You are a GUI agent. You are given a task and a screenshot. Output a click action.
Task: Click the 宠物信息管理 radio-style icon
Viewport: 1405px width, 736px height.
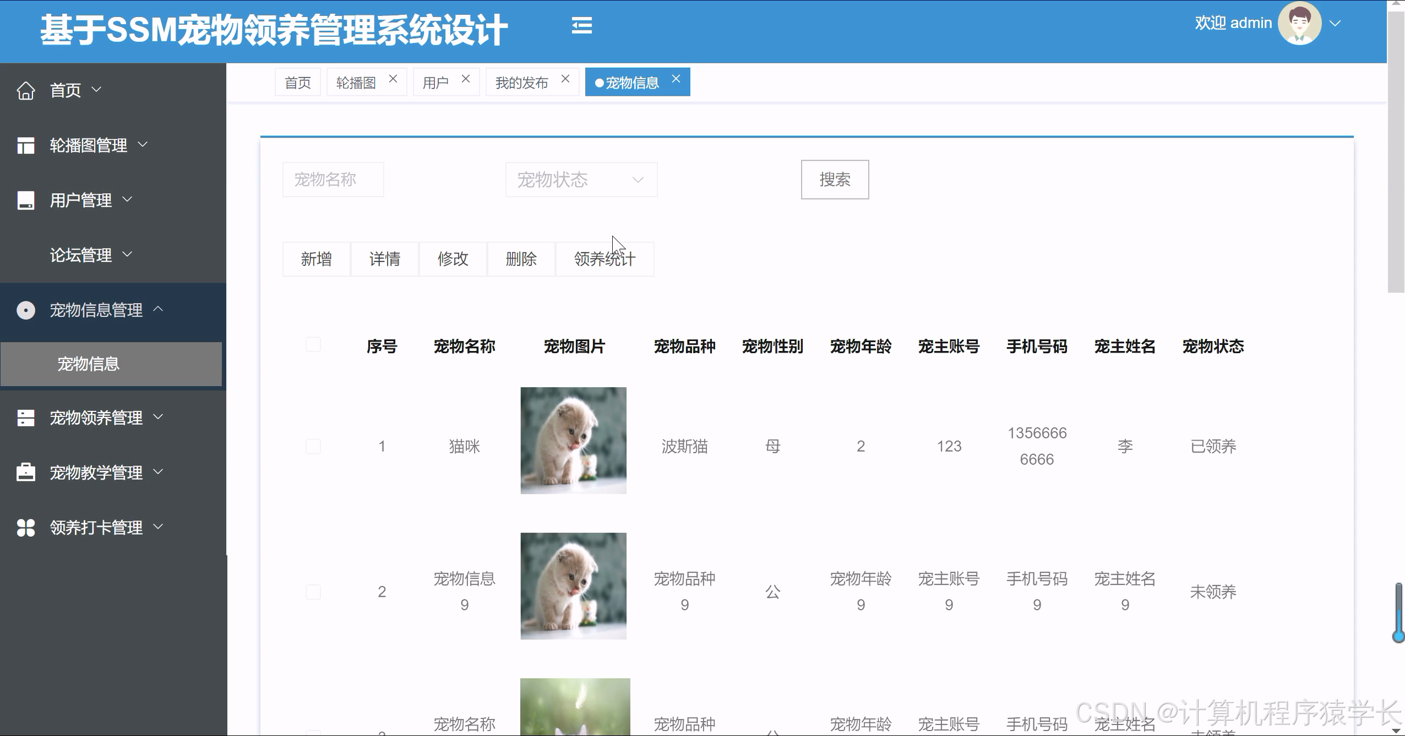tap(26, 310)
